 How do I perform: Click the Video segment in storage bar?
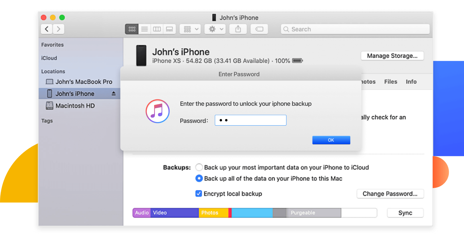(175, 213)
